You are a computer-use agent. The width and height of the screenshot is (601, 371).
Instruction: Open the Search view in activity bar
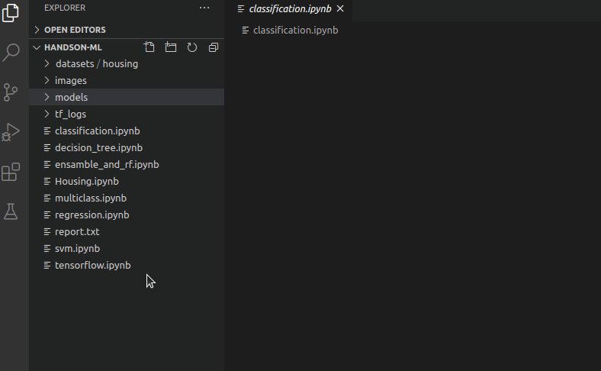pos(11,52)
